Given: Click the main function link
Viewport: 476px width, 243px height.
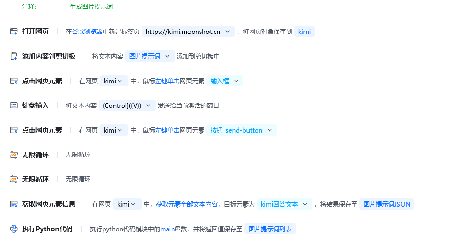Looking at the screenshot, I should tap(167, 229).
